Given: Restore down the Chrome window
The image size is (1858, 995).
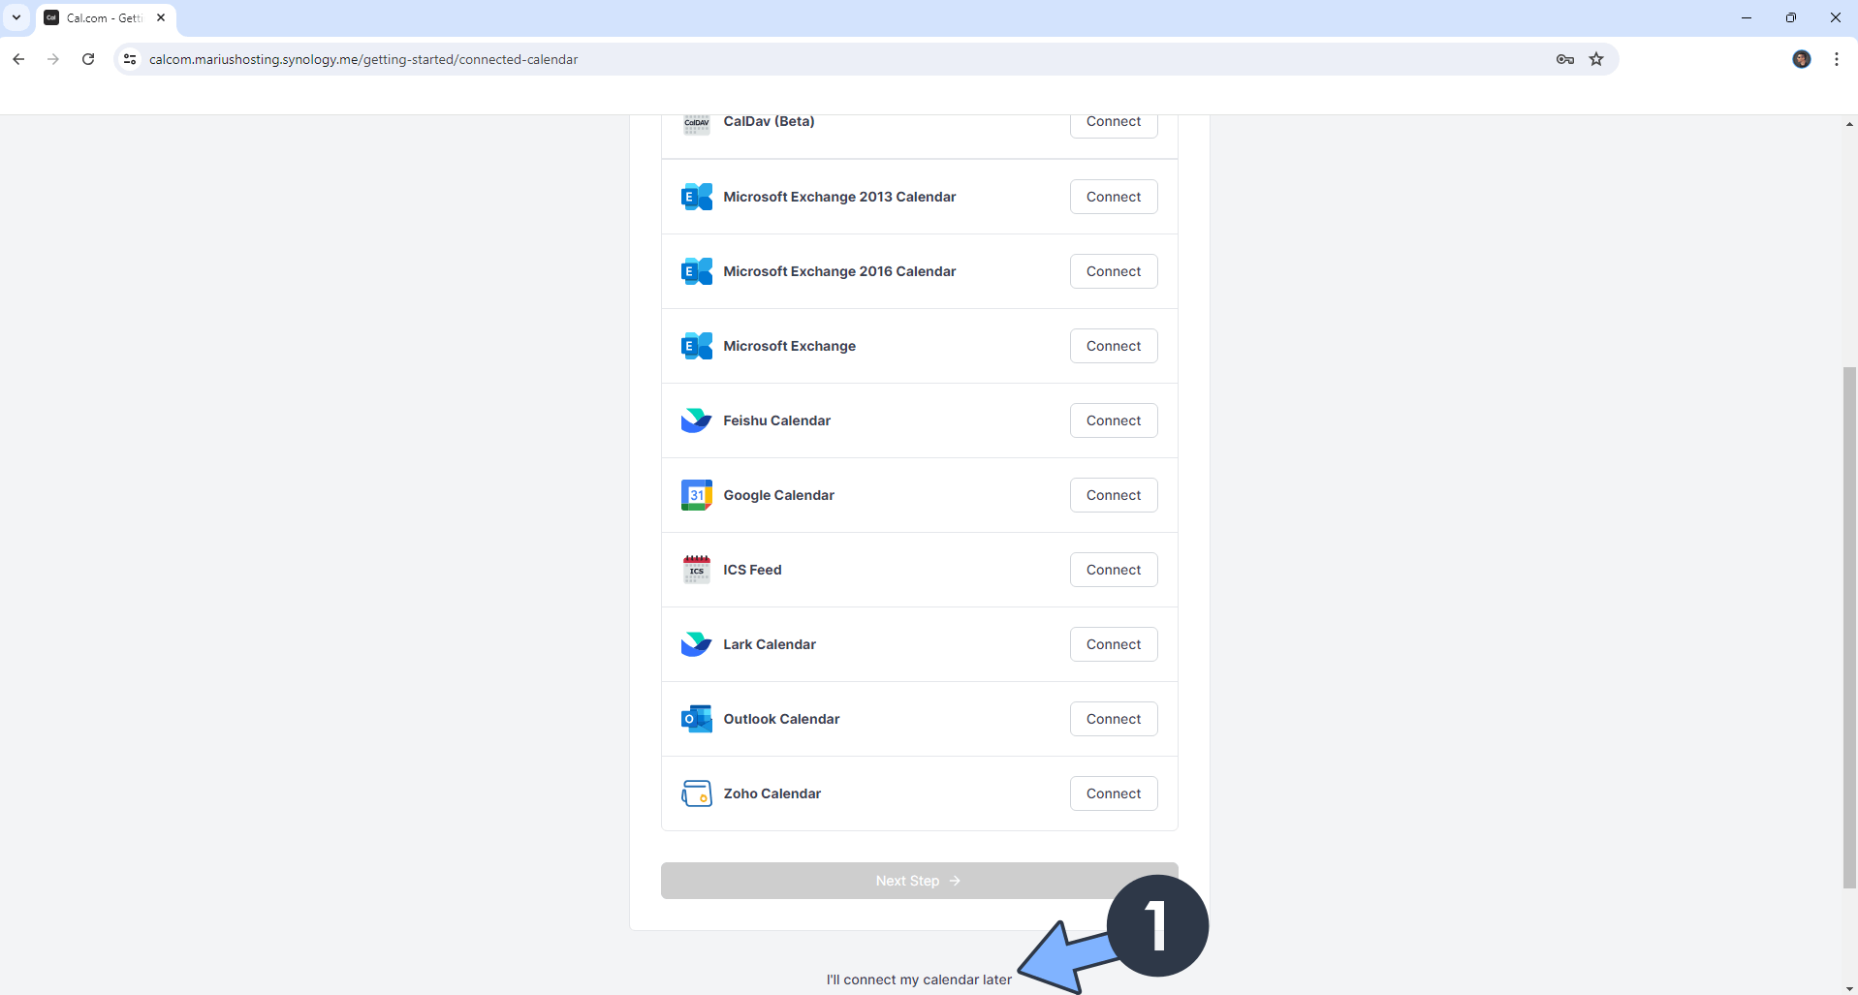Looking at the screenshot, I should tap(1791, 17).
